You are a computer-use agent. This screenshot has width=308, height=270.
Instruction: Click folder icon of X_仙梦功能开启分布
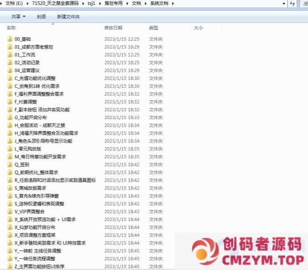pos(10,227)
